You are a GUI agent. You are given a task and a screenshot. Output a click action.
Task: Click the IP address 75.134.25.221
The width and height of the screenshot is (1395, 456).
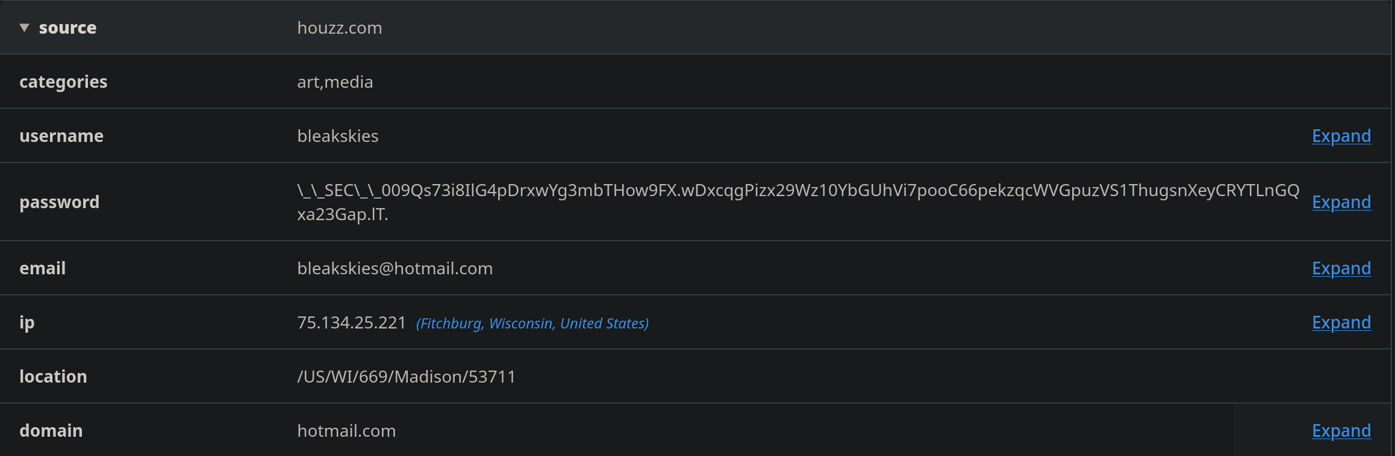tap(351, 323)
